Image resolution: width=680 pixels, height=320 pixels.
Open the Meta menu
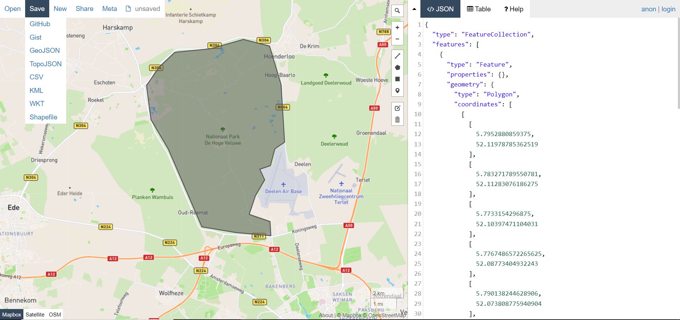109,9
